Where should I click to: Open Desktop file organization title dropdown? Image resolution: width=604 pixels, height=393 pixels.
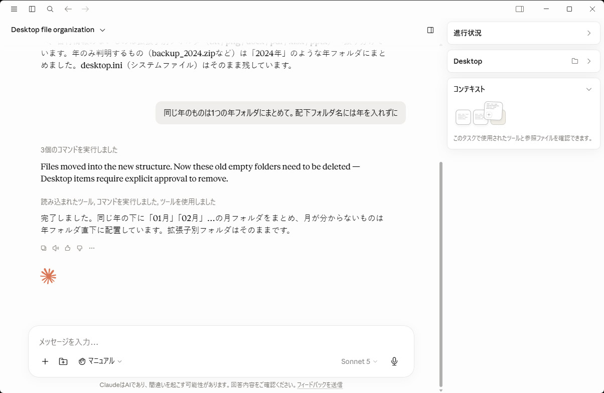point(58,30)
